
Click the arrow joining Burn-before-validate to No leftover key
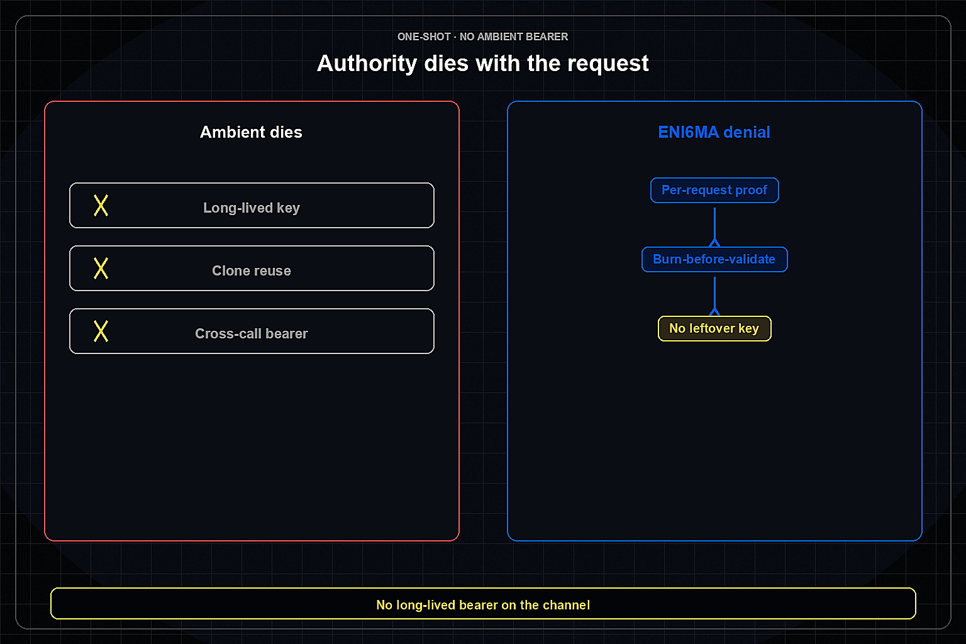coord(714,296)
